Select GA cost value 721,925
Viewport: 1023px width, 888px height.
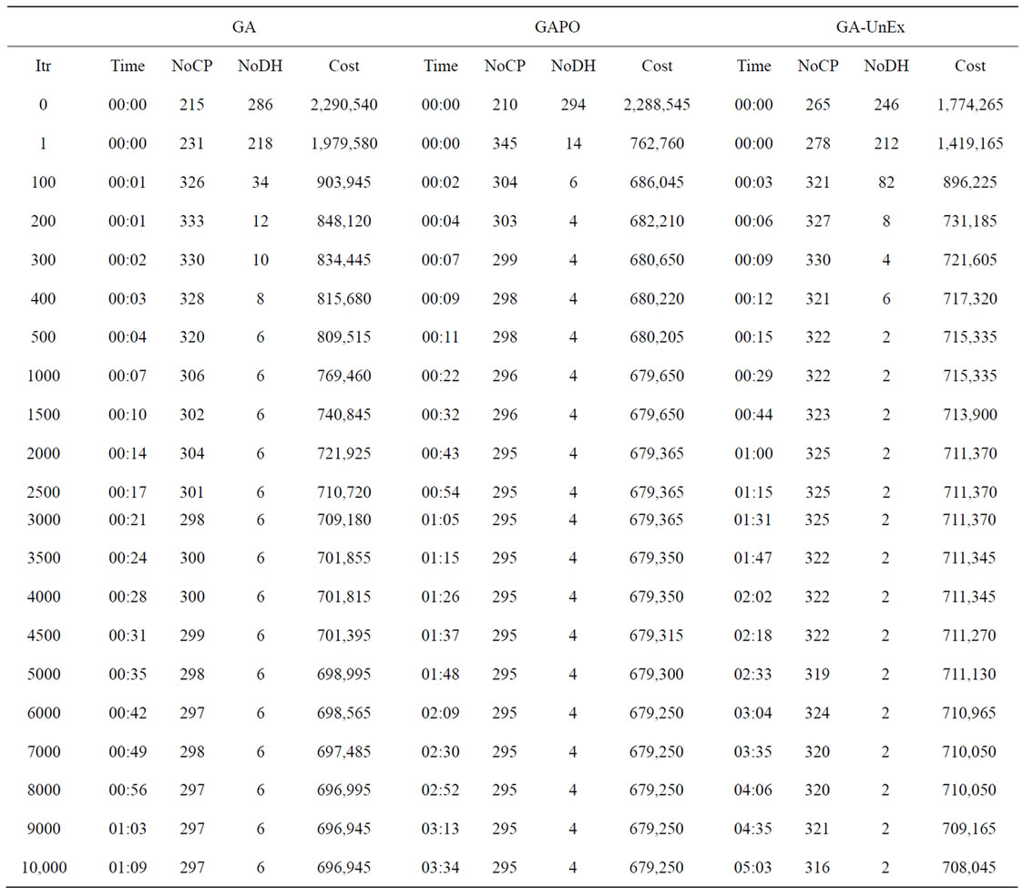343,453
